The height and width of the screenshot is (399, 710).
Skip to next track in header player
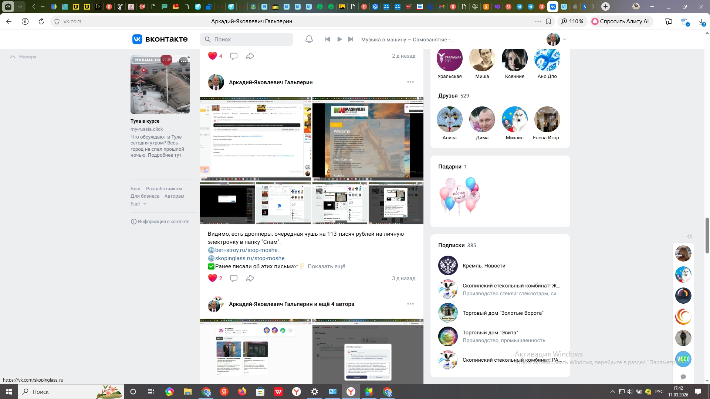351,39
